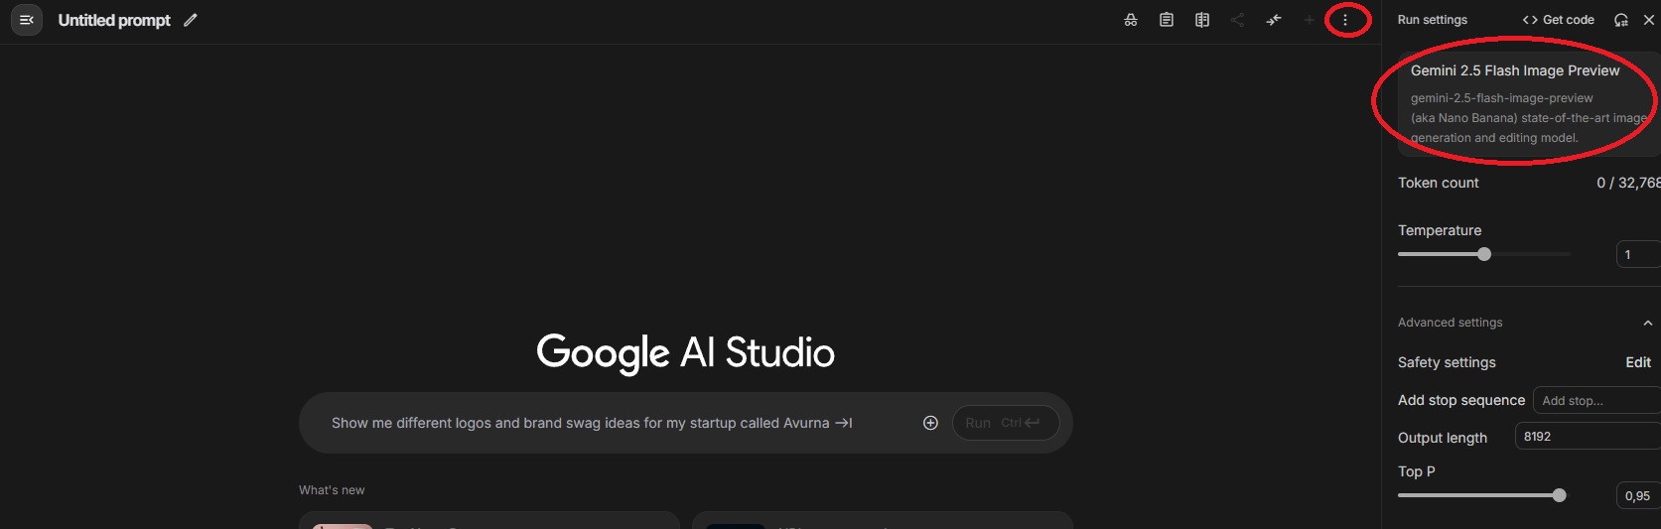
Task: Adjust the Temperature slider
Action: (1484, 254)
